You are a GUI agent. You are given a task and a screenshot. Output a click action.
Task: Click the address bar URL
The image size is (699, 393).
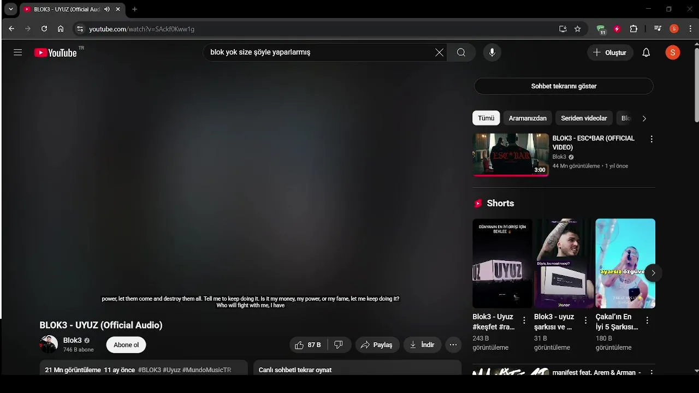tap(142, 29)
